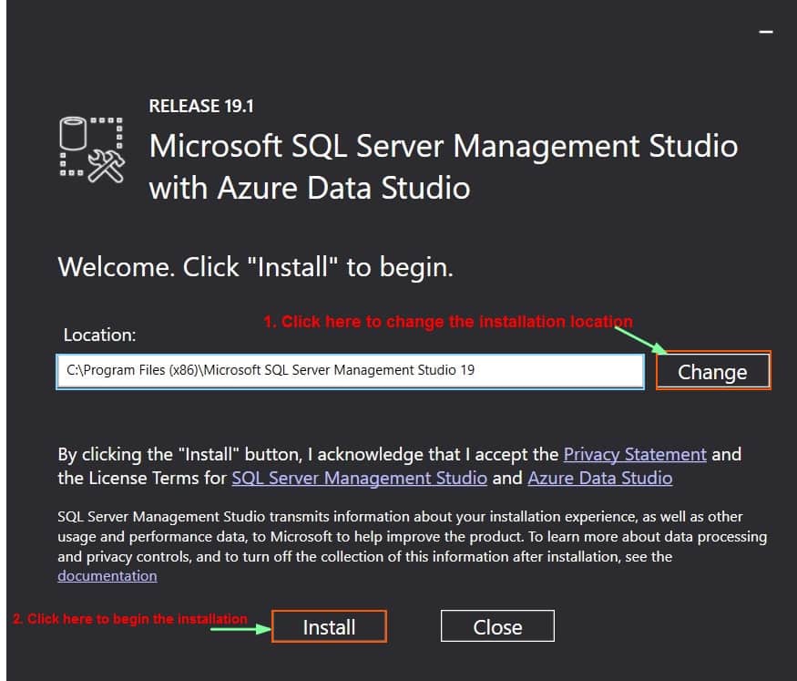Open the documentation link
This screenshot has width=797, height=681.
pyautogui.click(x=107, y=576)
